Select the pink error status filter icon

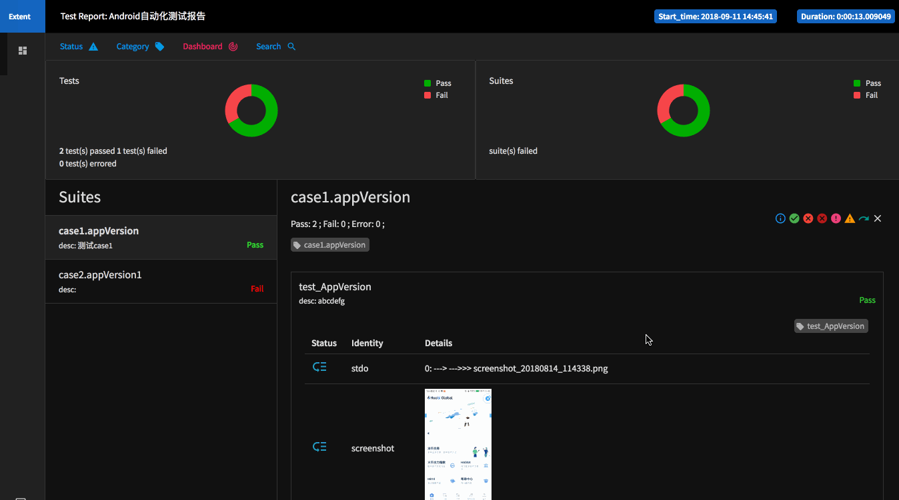pos(836,218)
